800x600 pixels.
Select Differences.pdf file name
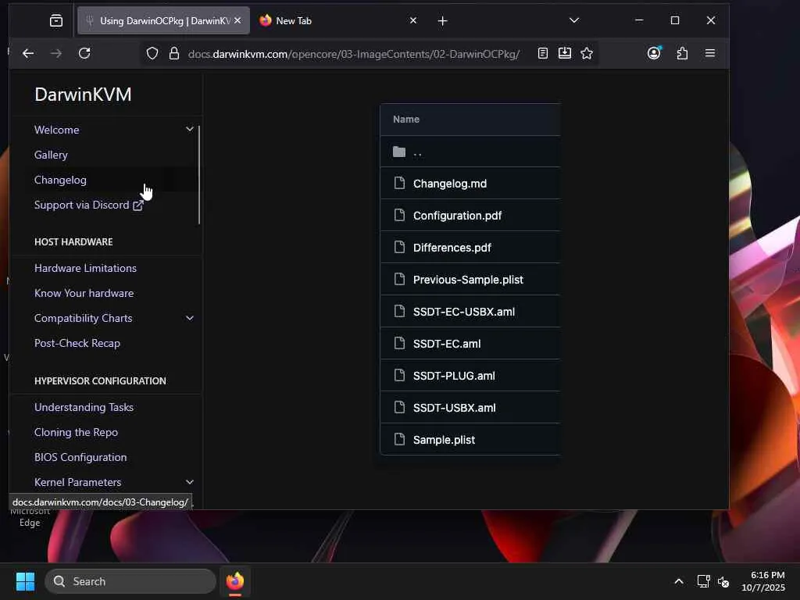452,248
